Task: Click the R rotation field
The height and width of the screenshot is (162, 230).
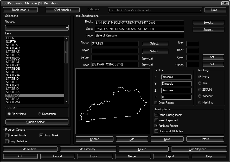Action: 176,97
